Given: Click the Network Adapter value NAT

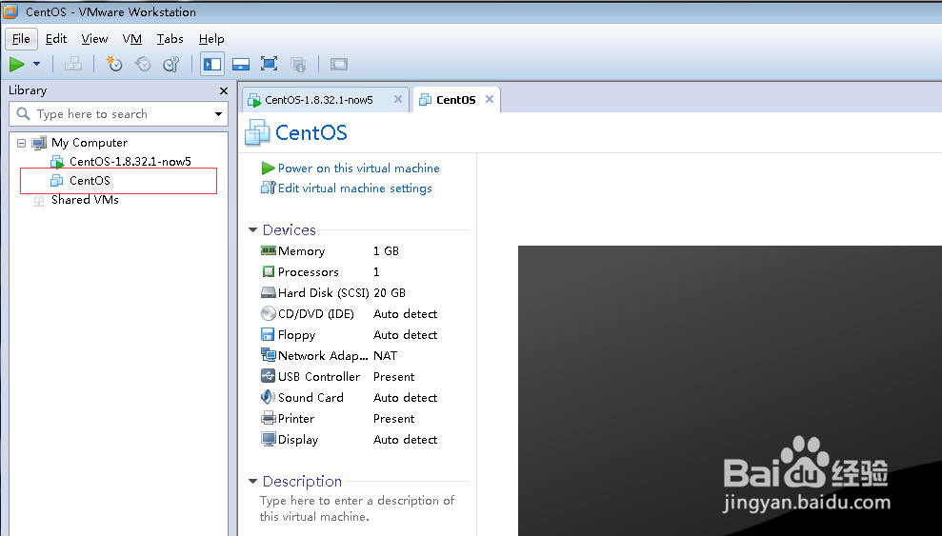Looking at the screenshot, I should (x=385, y=356).
